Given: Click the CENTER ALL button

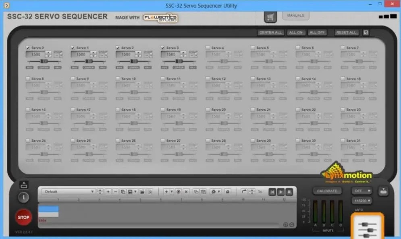Looking at the screenshot, I should coord(270,33).
